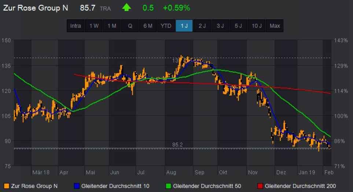Switch to the 1 W range
Image resolution: width=353 pixels, height=192 pixels.
click(x=94, y=26)
